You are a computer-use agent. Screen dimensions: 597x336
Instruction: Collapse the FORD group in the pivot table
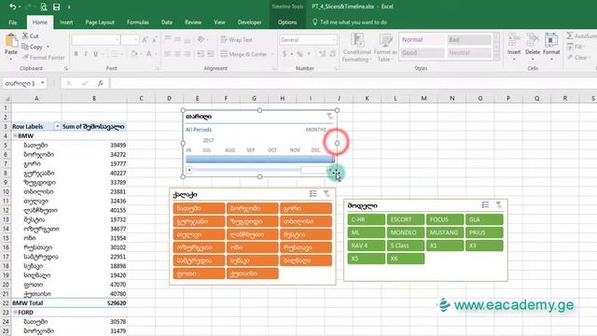[15, 313]
